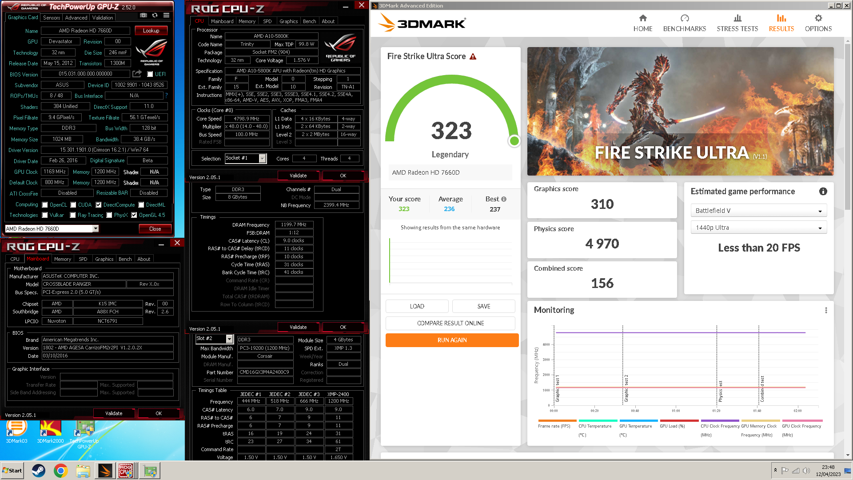Click the volume icon in the system tray
The image size is (853, 480).
tap(806, 471)
